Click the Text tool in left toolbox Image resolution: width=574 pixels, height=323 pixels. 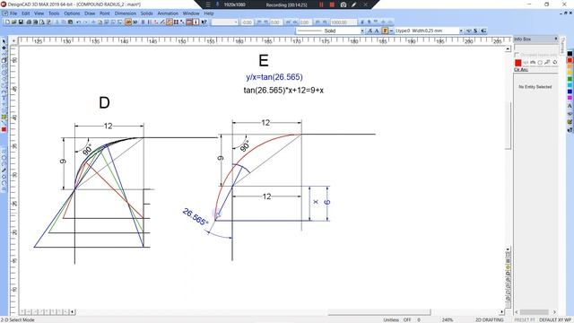[x=4, y=98]
